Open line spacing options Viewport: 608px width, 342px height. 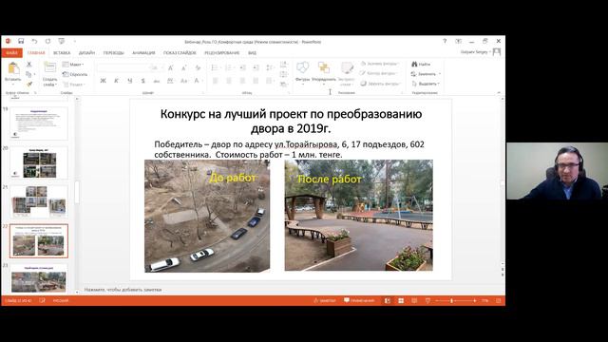[270, 67]
